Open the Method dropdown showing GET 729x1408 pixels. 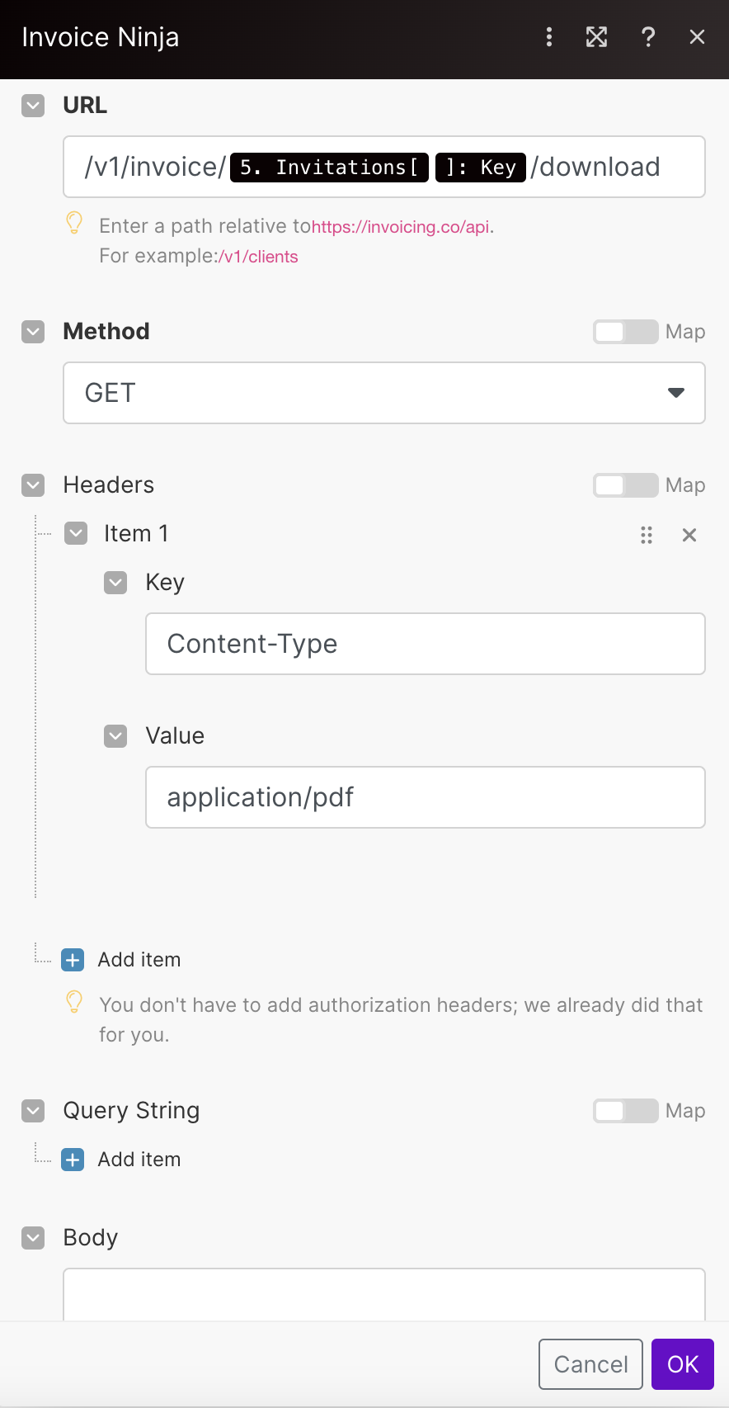pyautogui.click(x=384, y=393)
